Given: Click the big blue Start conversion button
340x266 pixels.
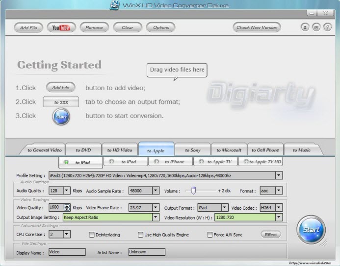Looking at the screenshot, I should (x=311, y=230).
